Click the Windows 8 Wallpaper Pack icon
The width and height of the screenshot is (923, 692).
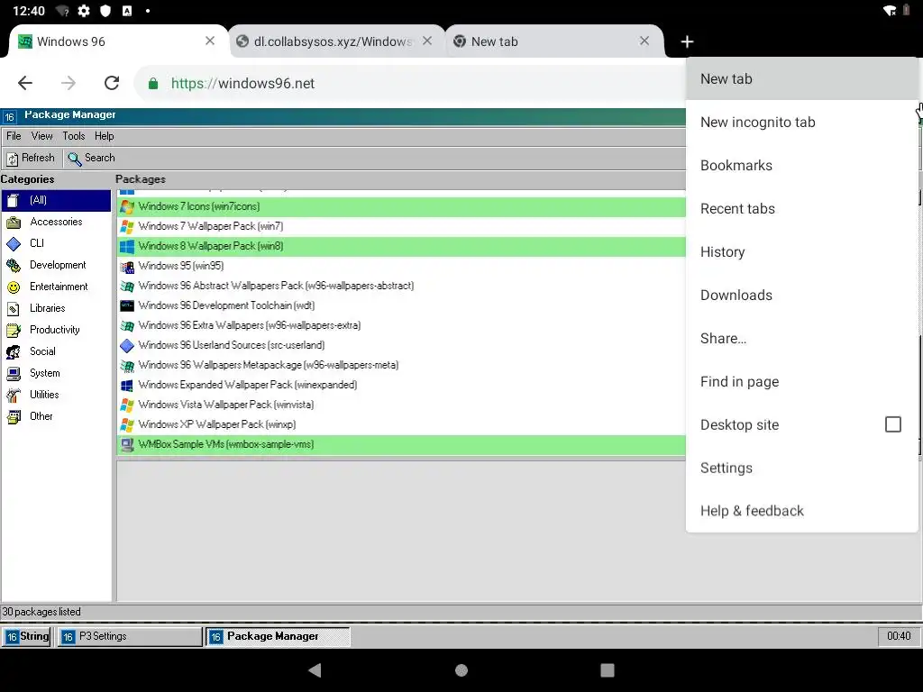(x=126, y=246)
